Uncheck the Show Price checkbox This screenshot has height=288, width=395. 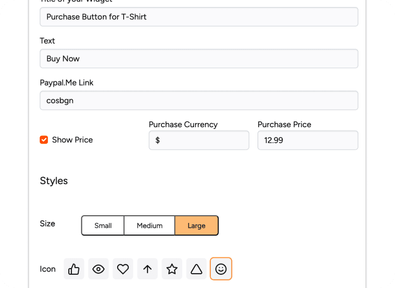(44, 140)
